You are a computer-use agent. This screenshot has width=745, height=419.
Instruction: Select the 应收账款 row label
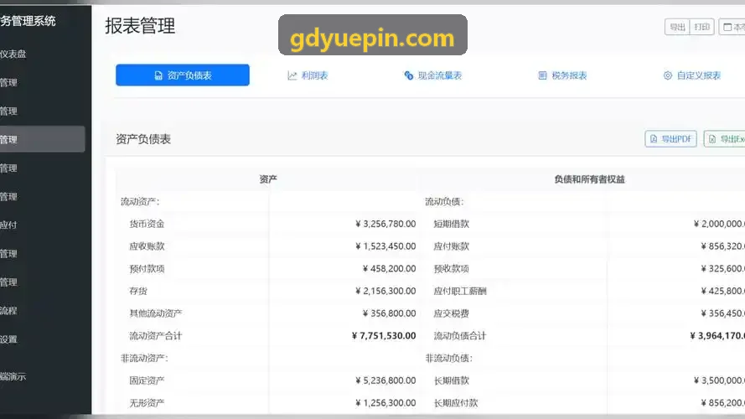coord(147,246)
